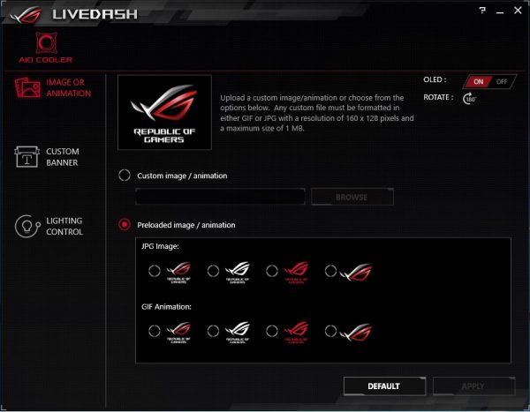This screenshot has width=530, height=412.
Task: Choose the fourth GIF animation logo option
Action: click(x=330, y=331)
